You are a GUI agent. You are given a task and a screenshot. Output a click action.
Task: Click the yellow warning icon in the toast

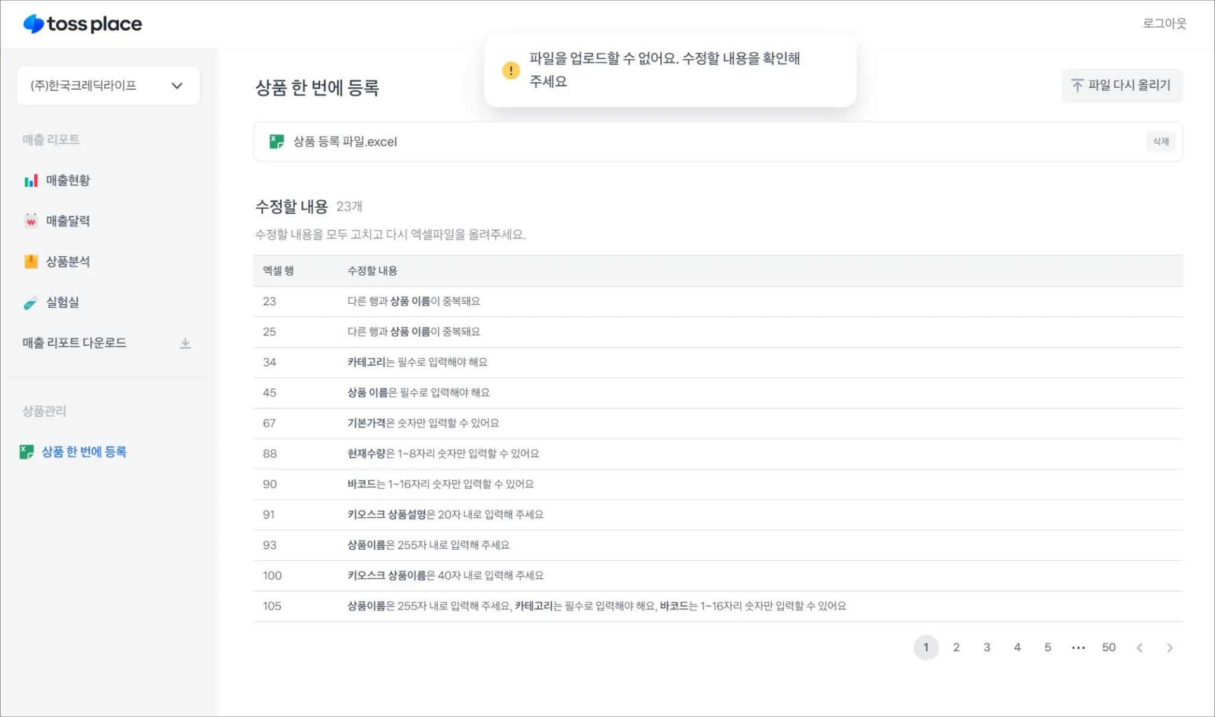(511, 71)
